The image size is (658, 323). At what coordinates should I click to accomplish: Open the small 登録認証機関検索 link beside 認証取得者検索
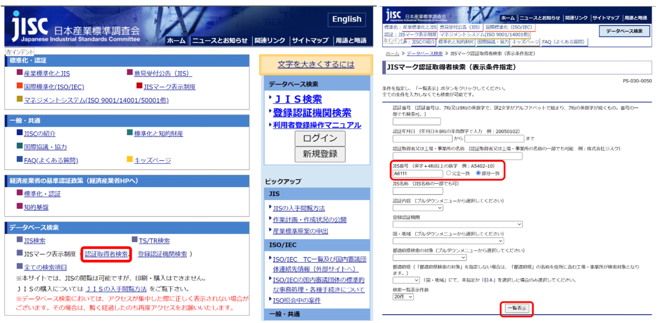(x=163, y=254)
